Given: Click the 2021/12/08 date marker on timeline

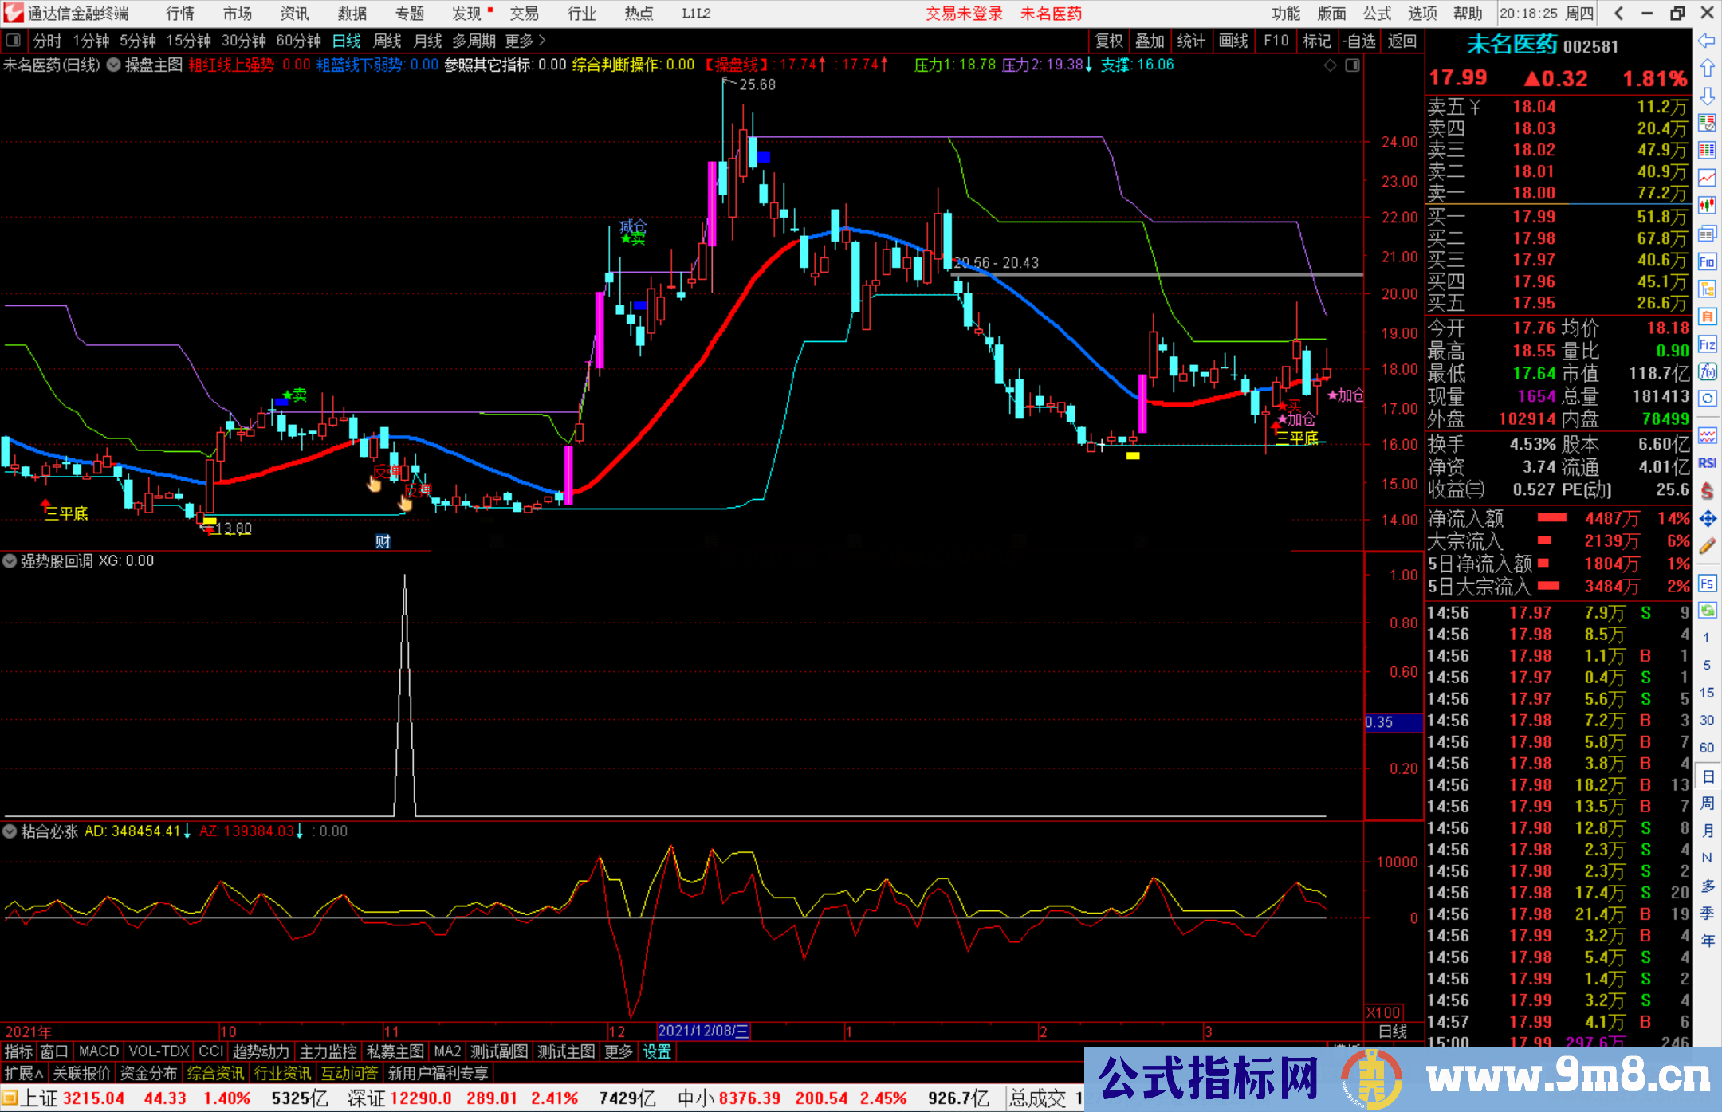Looking at the screenshot, I should coord(703,1031).
